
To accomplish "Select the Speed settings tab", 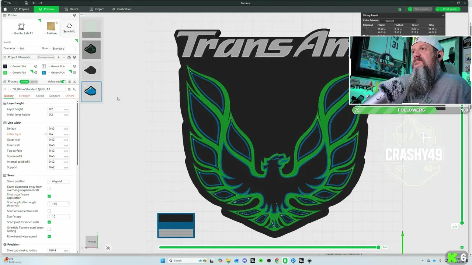I will point(40,96).
